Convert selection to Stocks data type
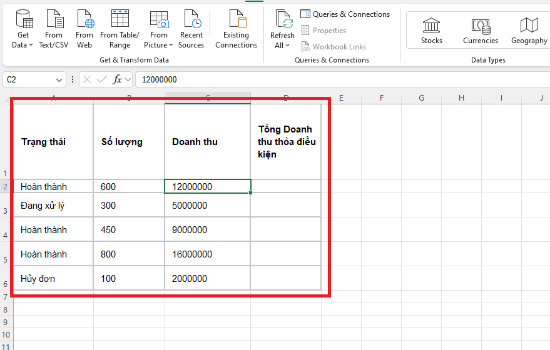This screenshot has width=550, height=350. [x=432, y=31]
